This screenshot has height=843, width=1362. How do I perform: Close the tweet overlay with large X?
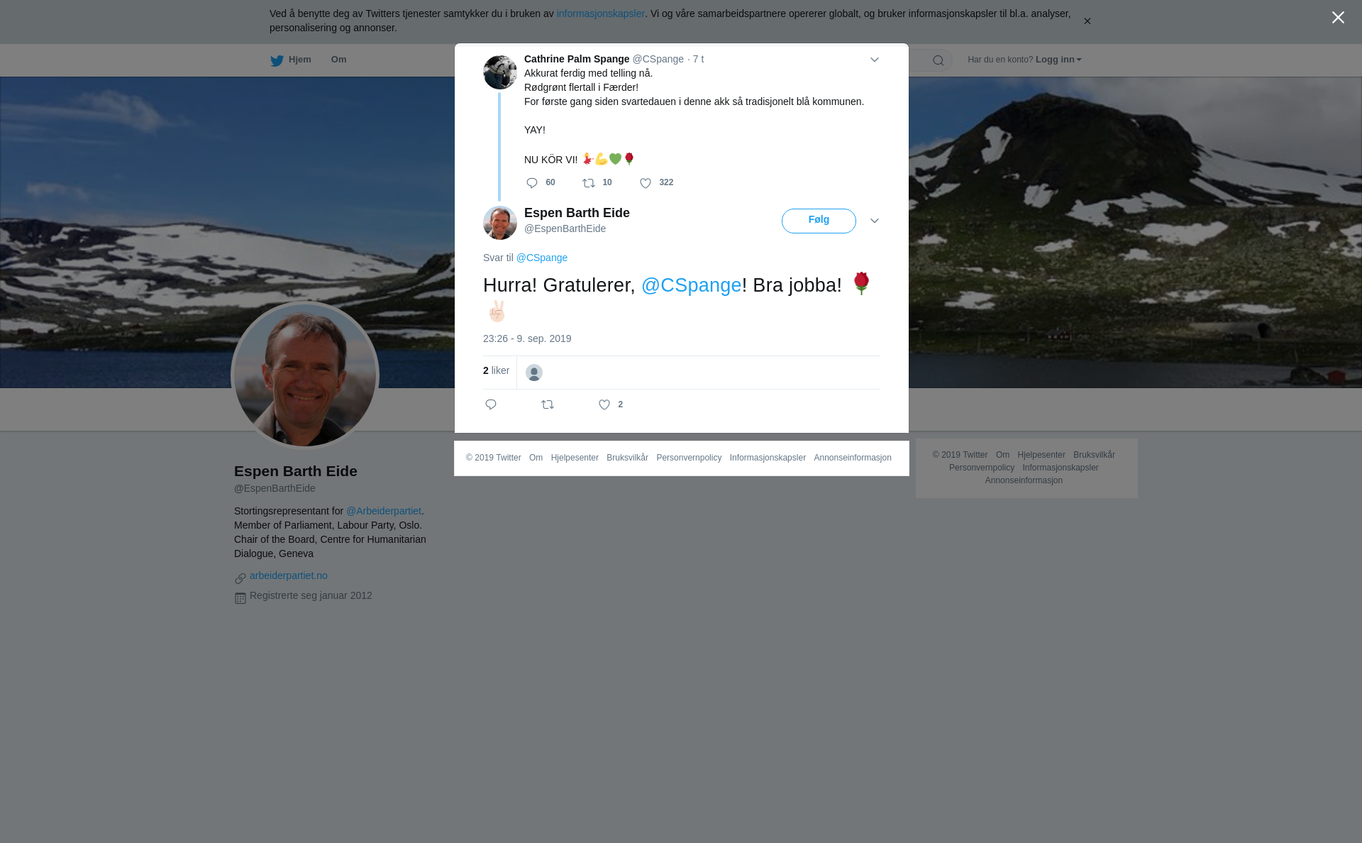tap(1338, 18)
